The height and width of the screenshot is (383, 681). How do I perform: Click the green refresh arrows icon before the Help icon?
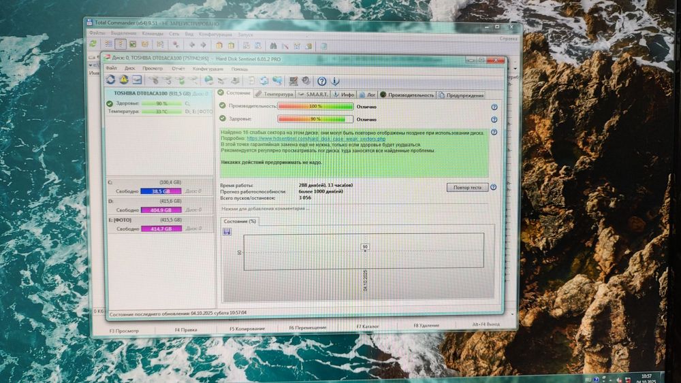point(264,81)
